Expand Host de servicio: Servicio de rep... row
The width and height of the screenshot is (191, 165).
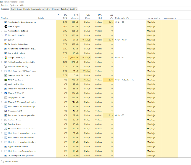(2, 106)
